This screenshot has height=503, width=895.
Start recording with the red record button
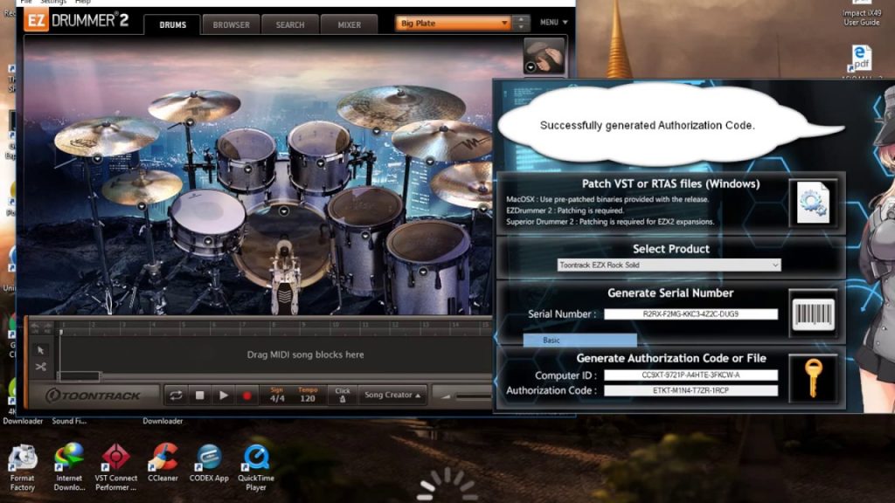(x=246, y=396)
